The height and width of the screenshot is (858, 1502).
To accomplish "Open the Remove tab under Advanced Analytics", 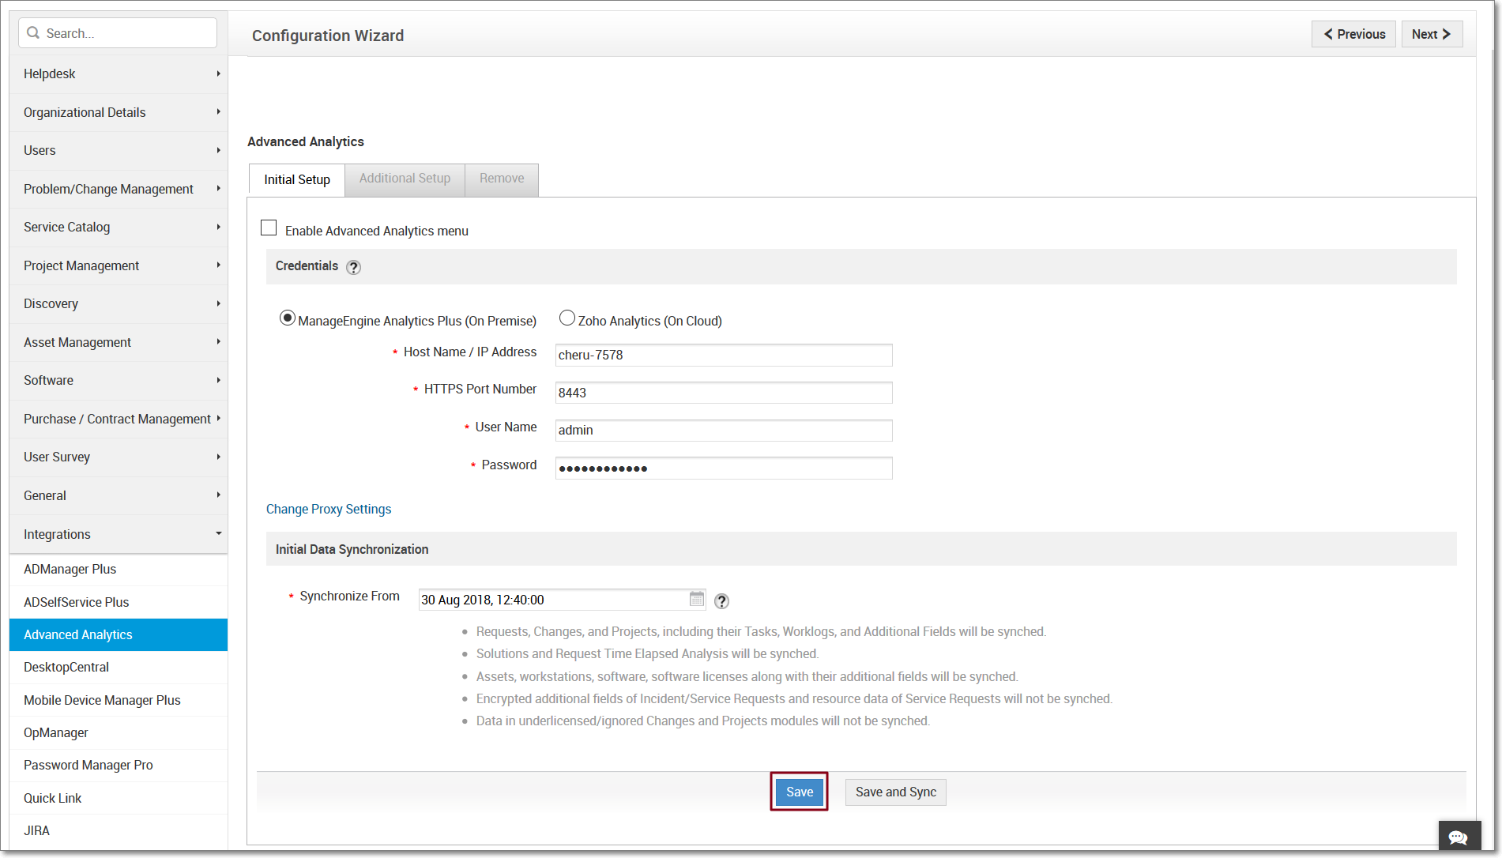I will (501, 179).
